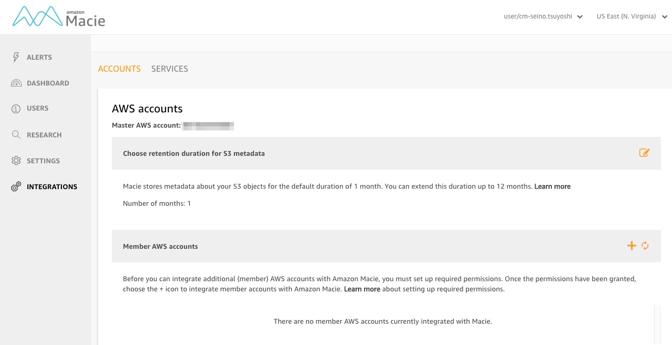The height and width of the screenshot is (345, 672).
Task: Open Alerts via the lightning bolt icon
Action: (16, 57)
